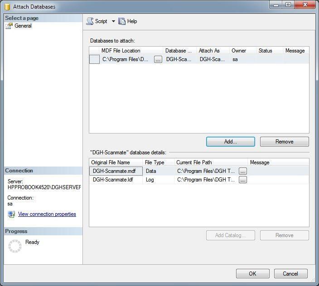Click Remove button below databases list
The image size is (319, 286).
point(285,142)
